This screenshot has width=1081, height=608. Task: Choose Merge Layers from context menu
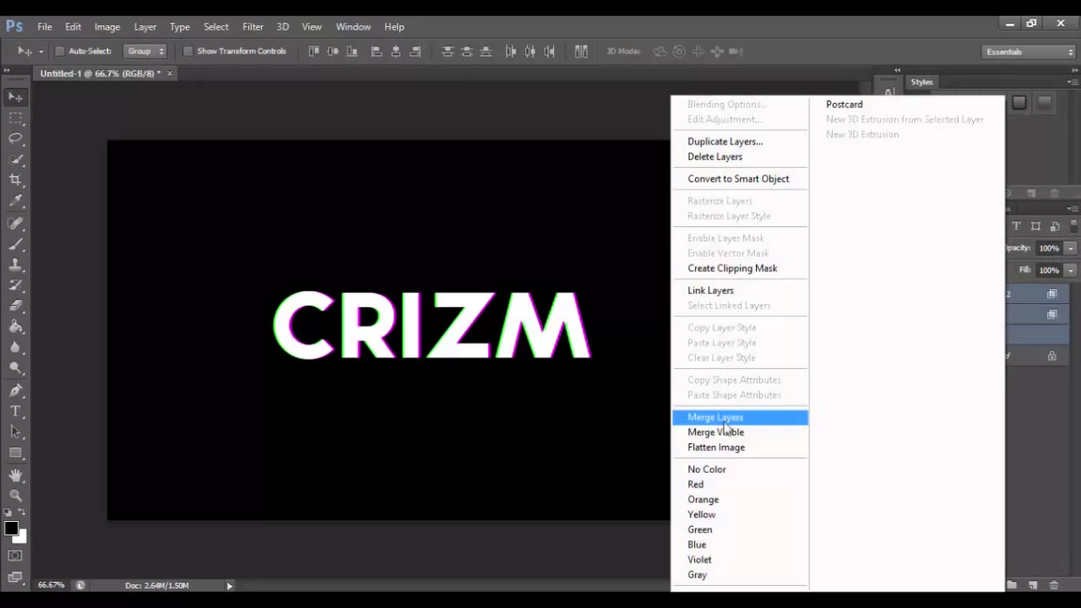(x=741, y=417)
